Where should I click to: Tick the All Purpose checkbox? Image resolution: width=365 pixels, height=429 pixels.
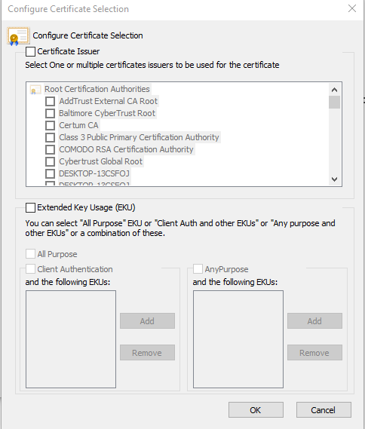30,254
